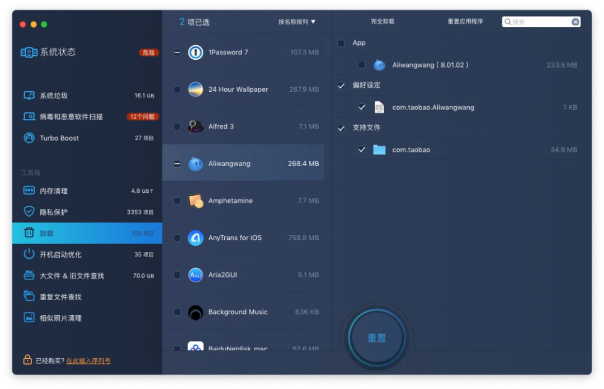Viewport: 604px width, 389px height.
Task: Click the 233.5 MB size value
Action: point(561,65)
